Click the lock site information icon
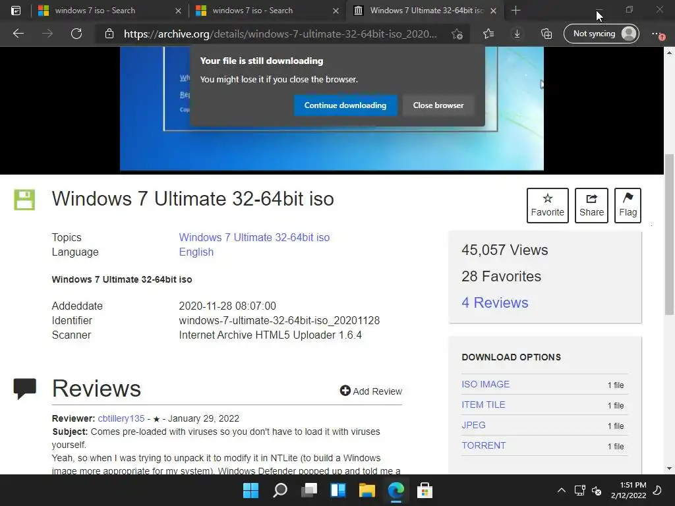The image size is (675, 506). (x=109, y=34)
